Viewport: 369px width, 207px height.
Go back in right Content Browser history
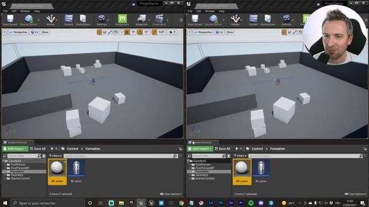(237, 149)
